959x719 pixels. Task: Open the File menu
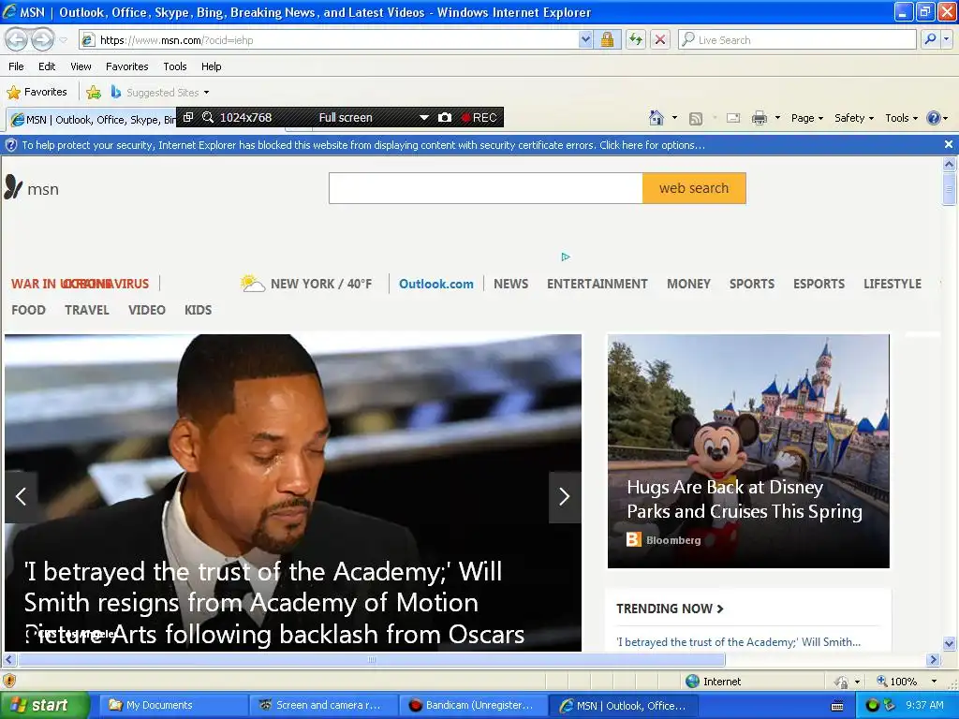17,66
